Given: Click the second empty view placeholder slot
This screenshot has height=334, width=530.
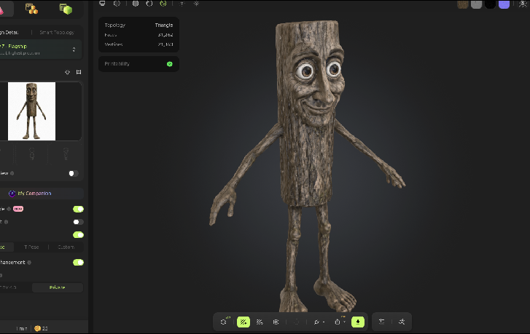Looking at the screenshot, I should tap(31, 154).
